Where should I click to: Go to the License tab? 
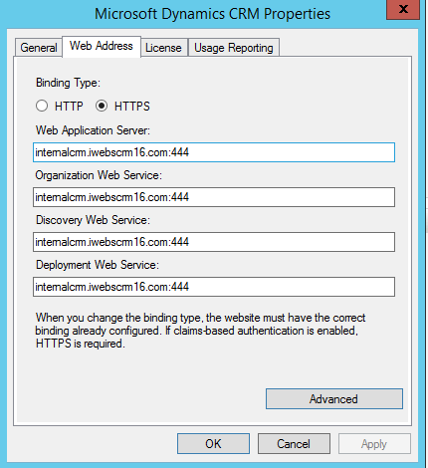pyautogui.click(x=164, y=48)
